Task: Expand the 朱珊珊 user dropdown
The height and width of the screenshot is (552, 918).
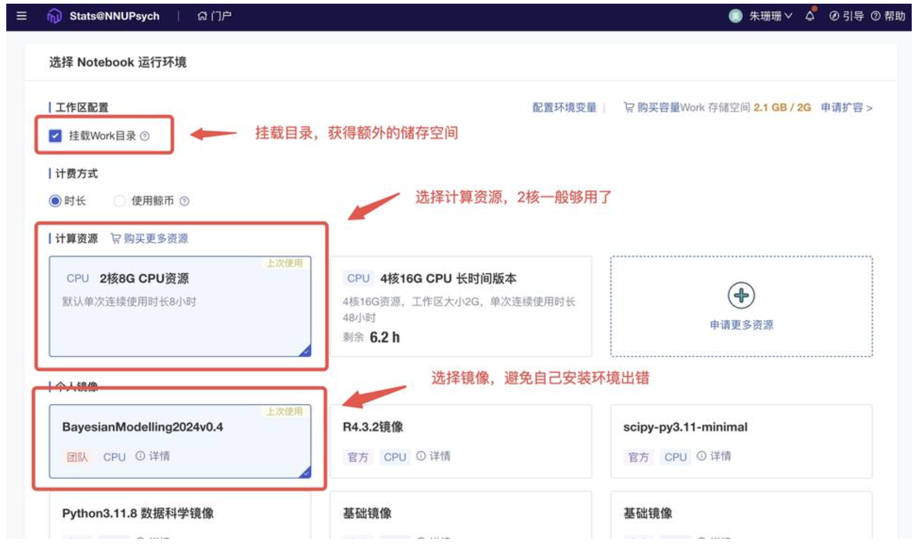Action: [x=770, y=16]
